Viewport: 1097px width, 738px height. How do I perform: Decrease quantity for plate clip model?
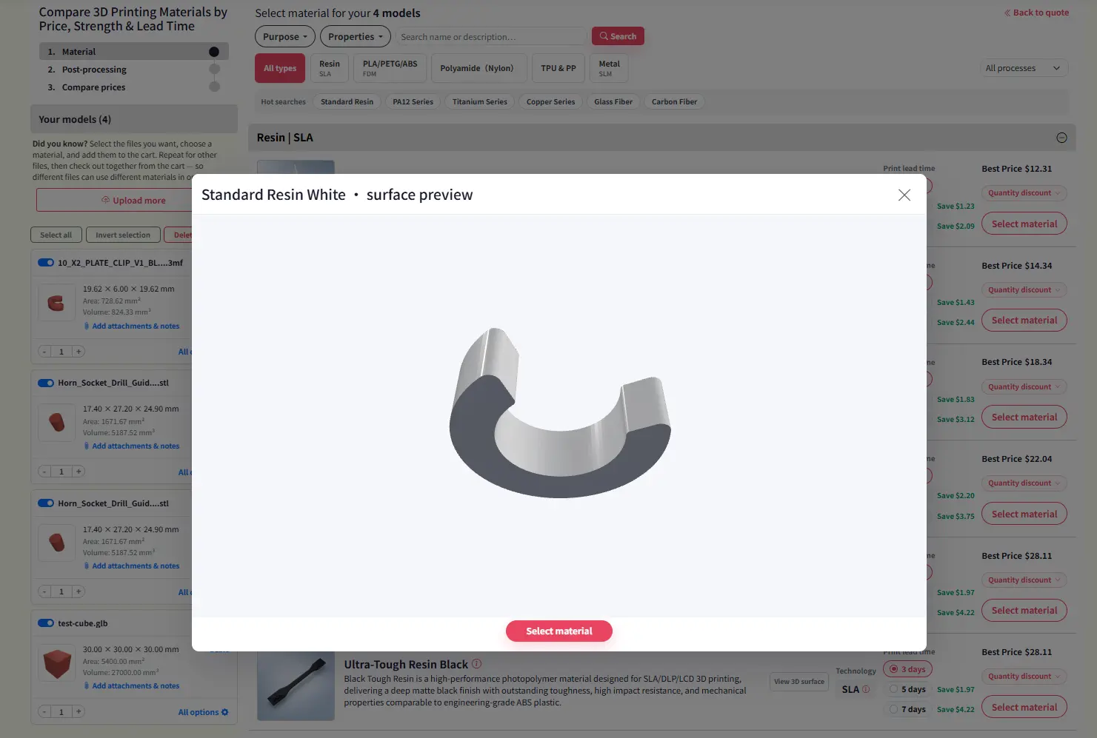44,352
